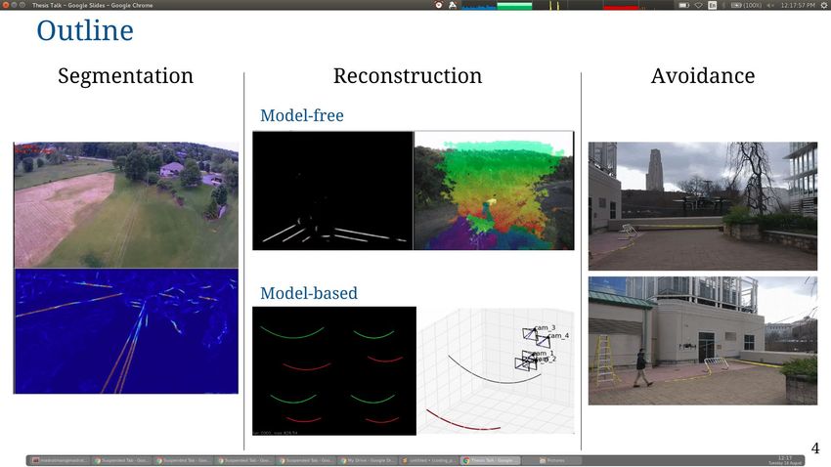The image size is (831, 467).
Task: Switch to the terminal window in taskbar
Action: (60, 460)
